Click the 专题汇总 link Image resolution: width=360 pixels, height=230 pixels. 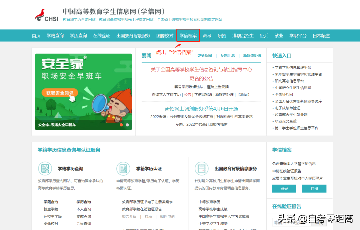coord(228,55)
